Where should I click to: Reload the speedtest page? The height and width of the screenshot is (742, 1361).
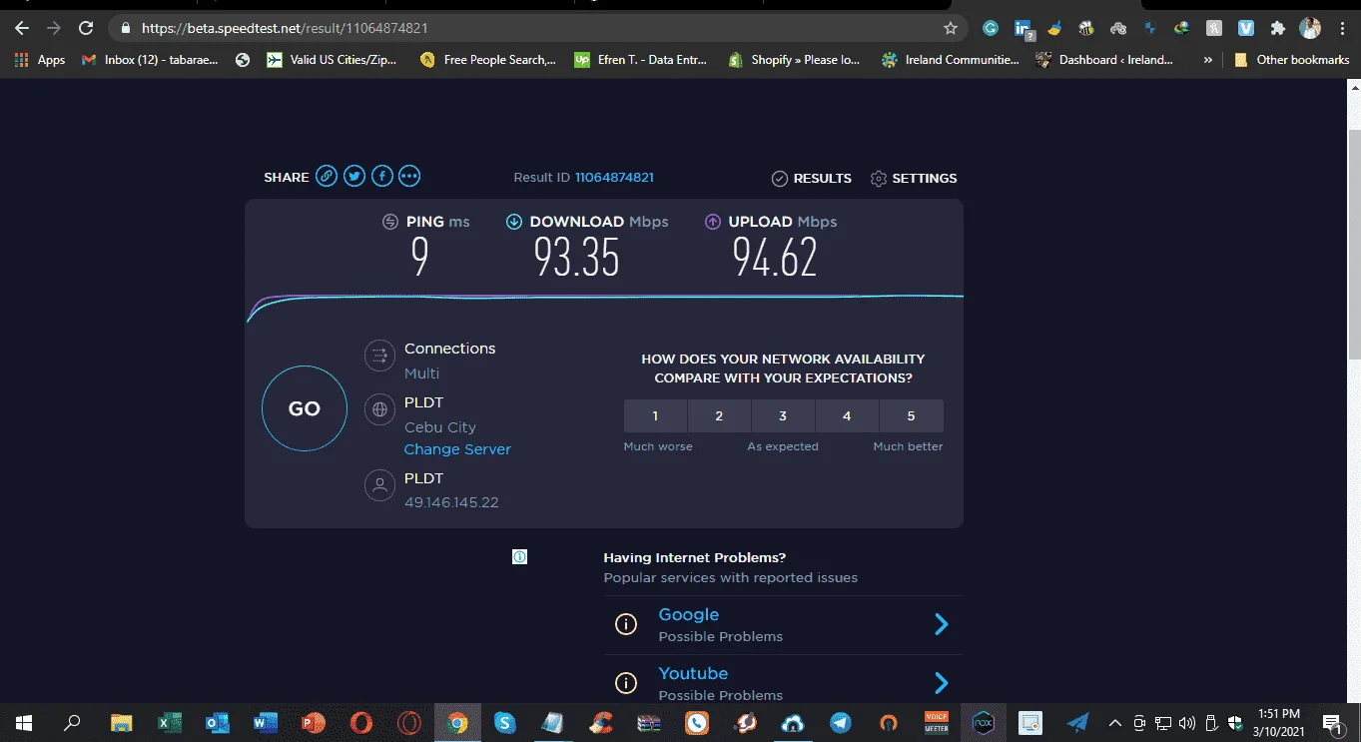tap(86, 28)
